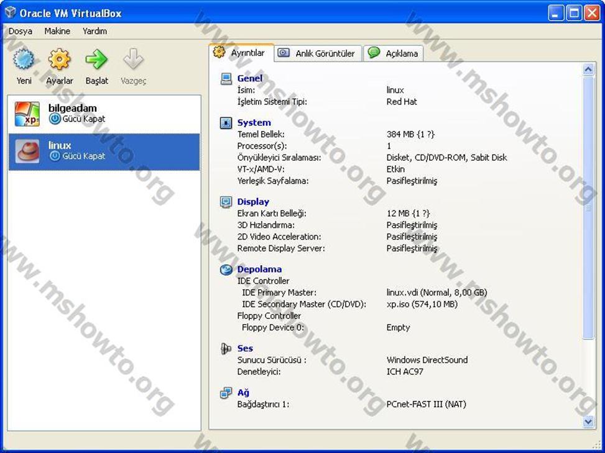Click the greyed Vazgeç down-arrow icon
Viewport: 605px width, 453px height.
point(133,60)
